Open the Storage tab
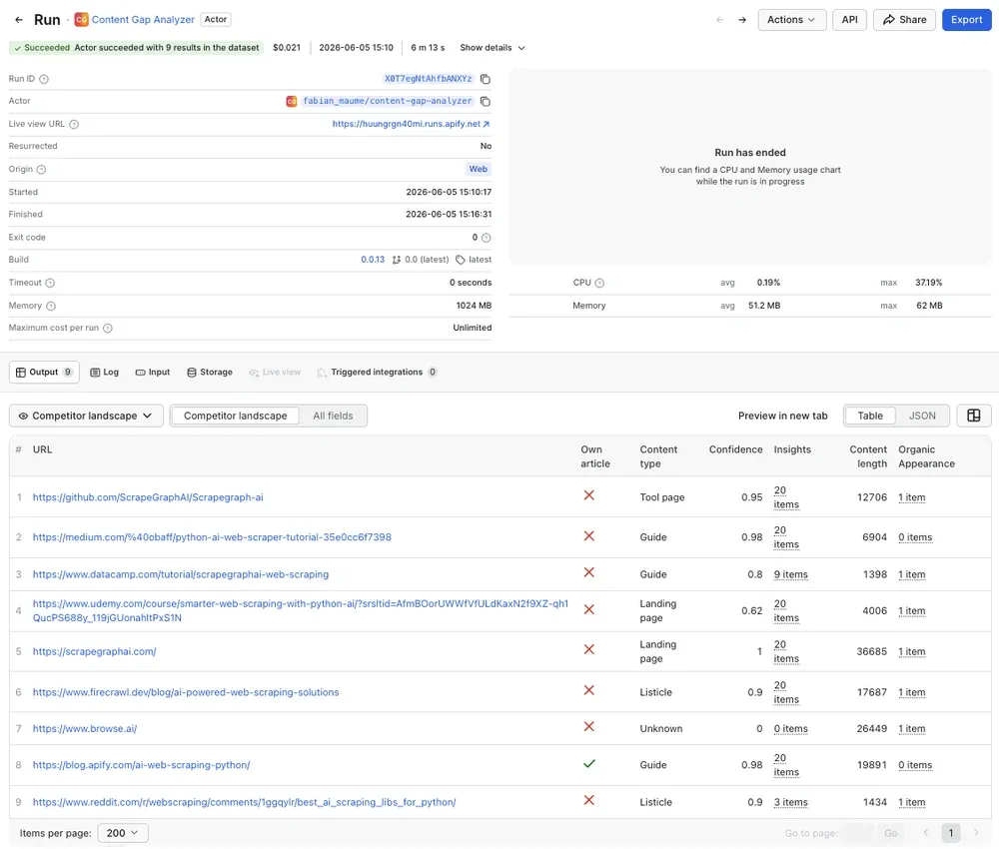Viewport: 999px width, 849px height. click(x=210, y=372)
